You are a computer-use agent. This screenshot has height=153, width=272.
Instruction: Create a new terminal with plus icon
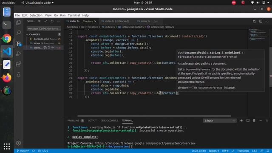[241, 121]
